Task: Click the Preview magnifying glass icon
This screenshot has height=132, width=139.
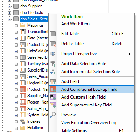Action: point(53,115)
